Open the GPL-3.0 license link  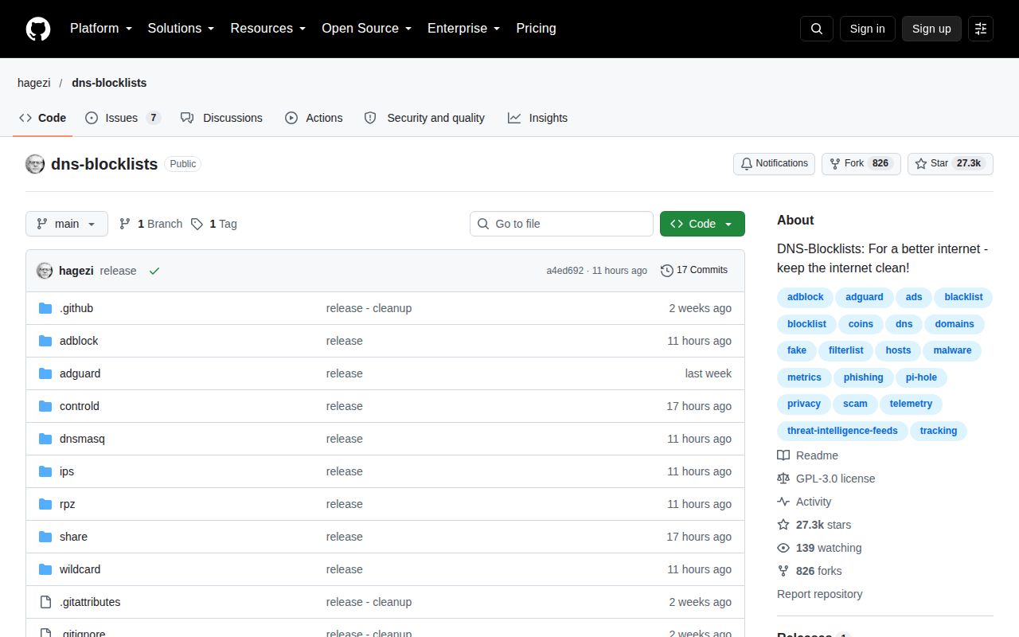(826, 479)
